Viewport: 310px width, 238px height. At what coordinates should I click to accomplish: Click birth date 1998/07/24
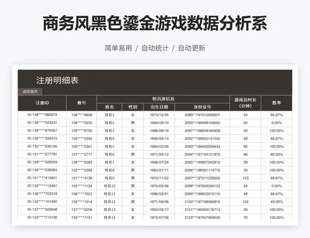tap(159, 162)
